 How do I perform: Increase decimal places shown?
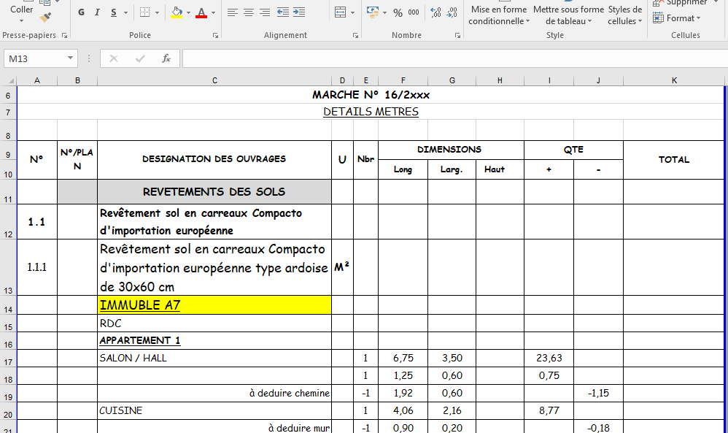(x=435, y=12)
